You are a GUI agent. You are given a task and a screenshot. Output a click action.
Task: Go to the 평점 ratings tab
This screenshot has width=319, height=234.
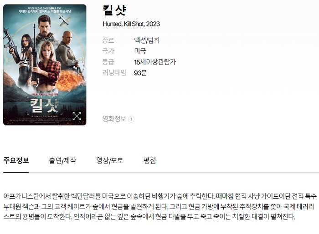point(150,160)
